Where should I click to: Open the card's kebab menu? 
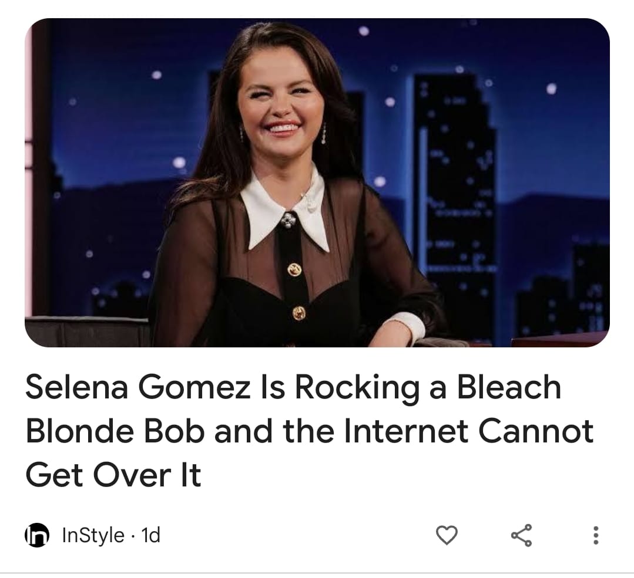[596, 535]
